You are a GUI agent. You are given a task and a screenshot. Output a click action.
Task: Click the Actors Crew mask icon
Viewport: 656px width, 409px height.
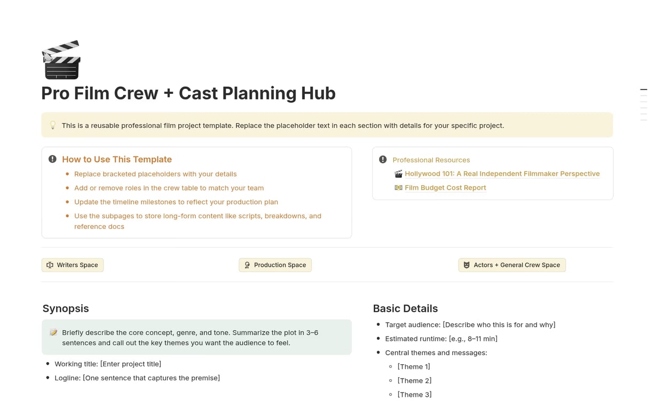click(x=467, y=265)
